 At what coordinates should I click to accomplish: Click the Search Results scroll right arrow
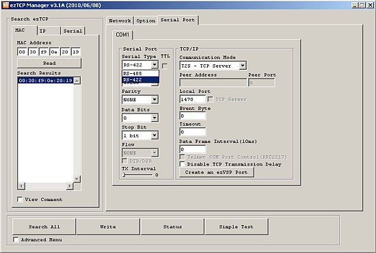click(70, 186)
